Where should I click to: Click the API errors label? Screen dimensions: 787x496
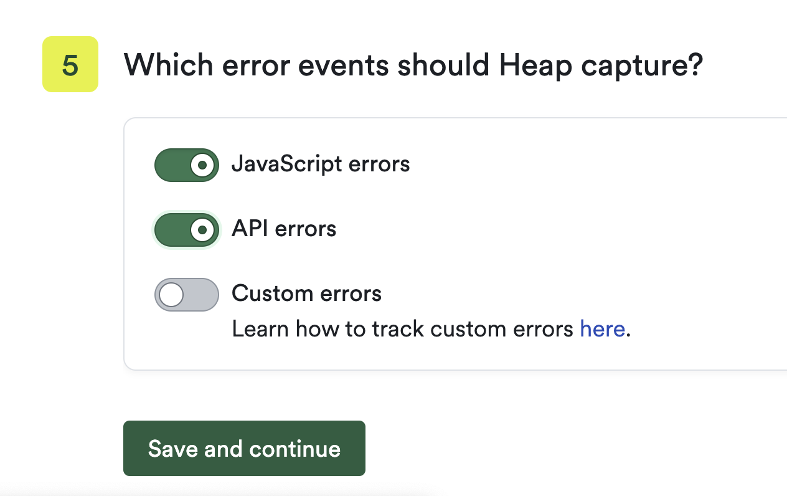tap(284, 229)
